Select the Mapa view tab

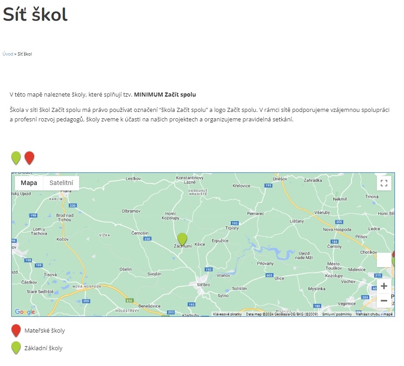pyautogui.click(x=29, y=183)
